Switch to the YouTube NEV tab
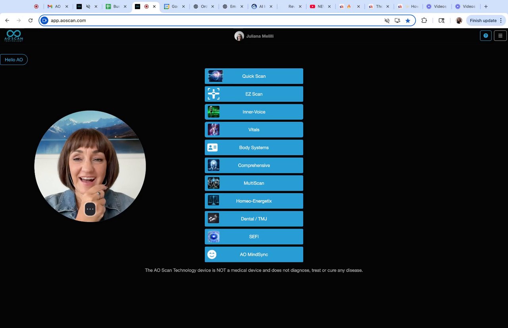508x328 pixels. point(321,6)
